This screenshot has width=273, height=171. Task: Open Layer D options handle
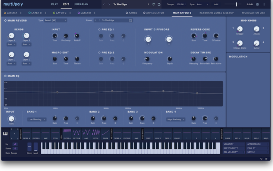coord(95,13)
